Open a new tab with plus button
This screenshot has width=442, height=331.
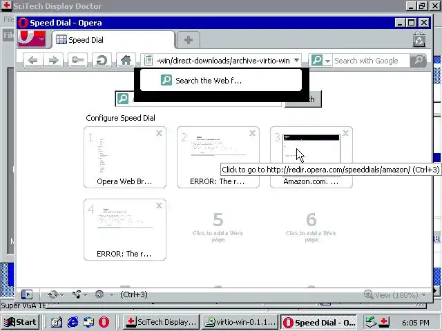click(189, 40)
